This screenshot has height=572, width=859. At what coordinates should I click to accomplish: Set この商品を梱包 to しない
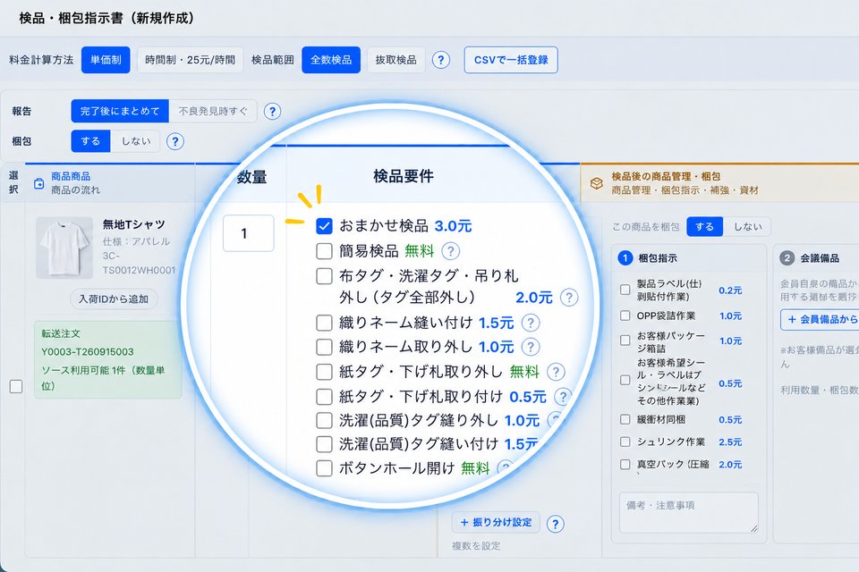[747, 227]
